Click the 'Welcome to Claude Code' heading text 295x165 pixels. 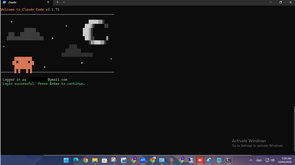pyautogui.click(x=22, y=9)
